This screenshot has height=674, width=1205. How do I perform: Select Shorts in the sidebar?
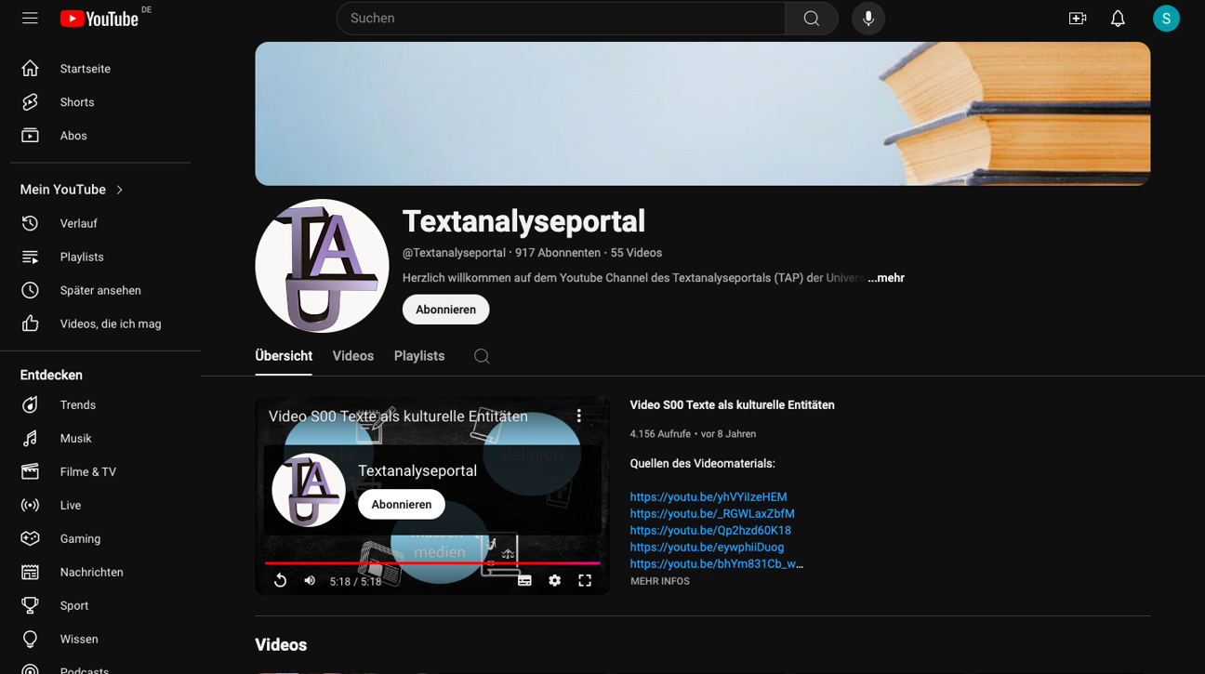point(76,101)
